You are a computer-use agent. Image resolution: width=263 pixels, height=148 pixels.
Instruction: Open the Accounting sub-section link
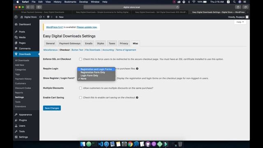108,50
